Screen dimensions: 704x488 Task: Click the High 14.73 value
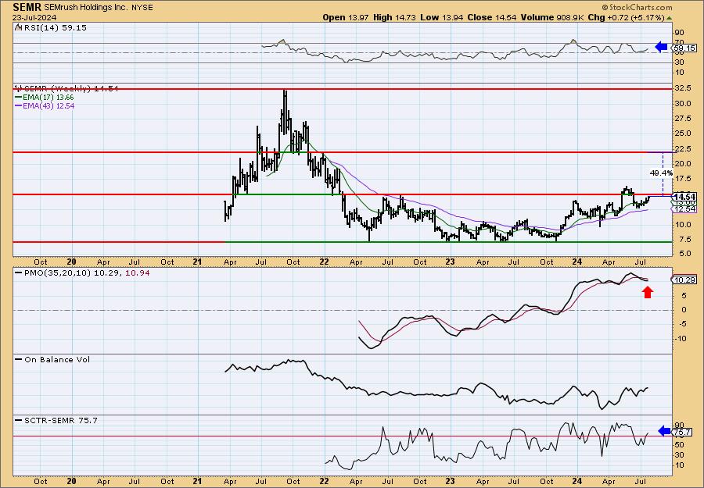395,17
